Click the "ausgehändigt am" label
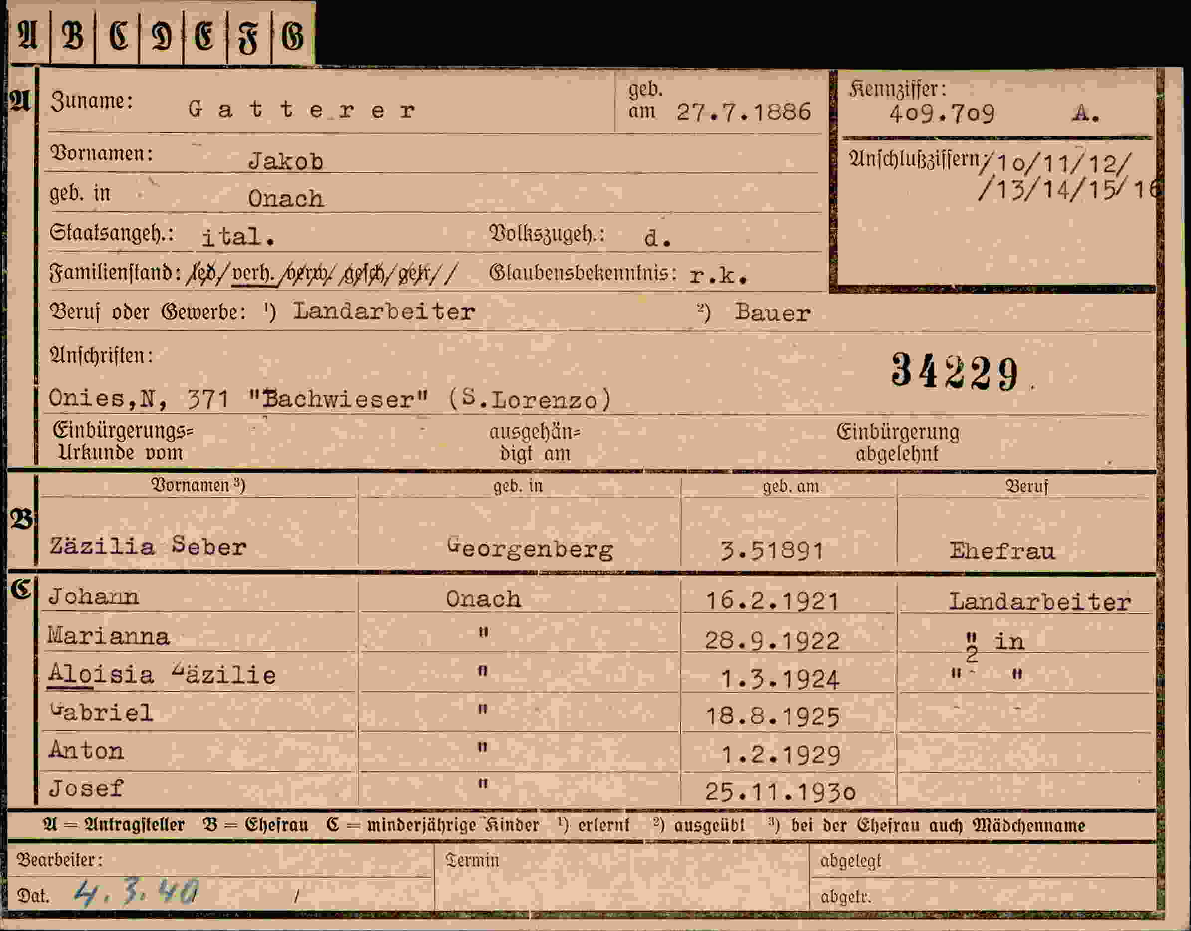Image resolution: width=1191 pixels, height=931 pixels. coord(535,442)
